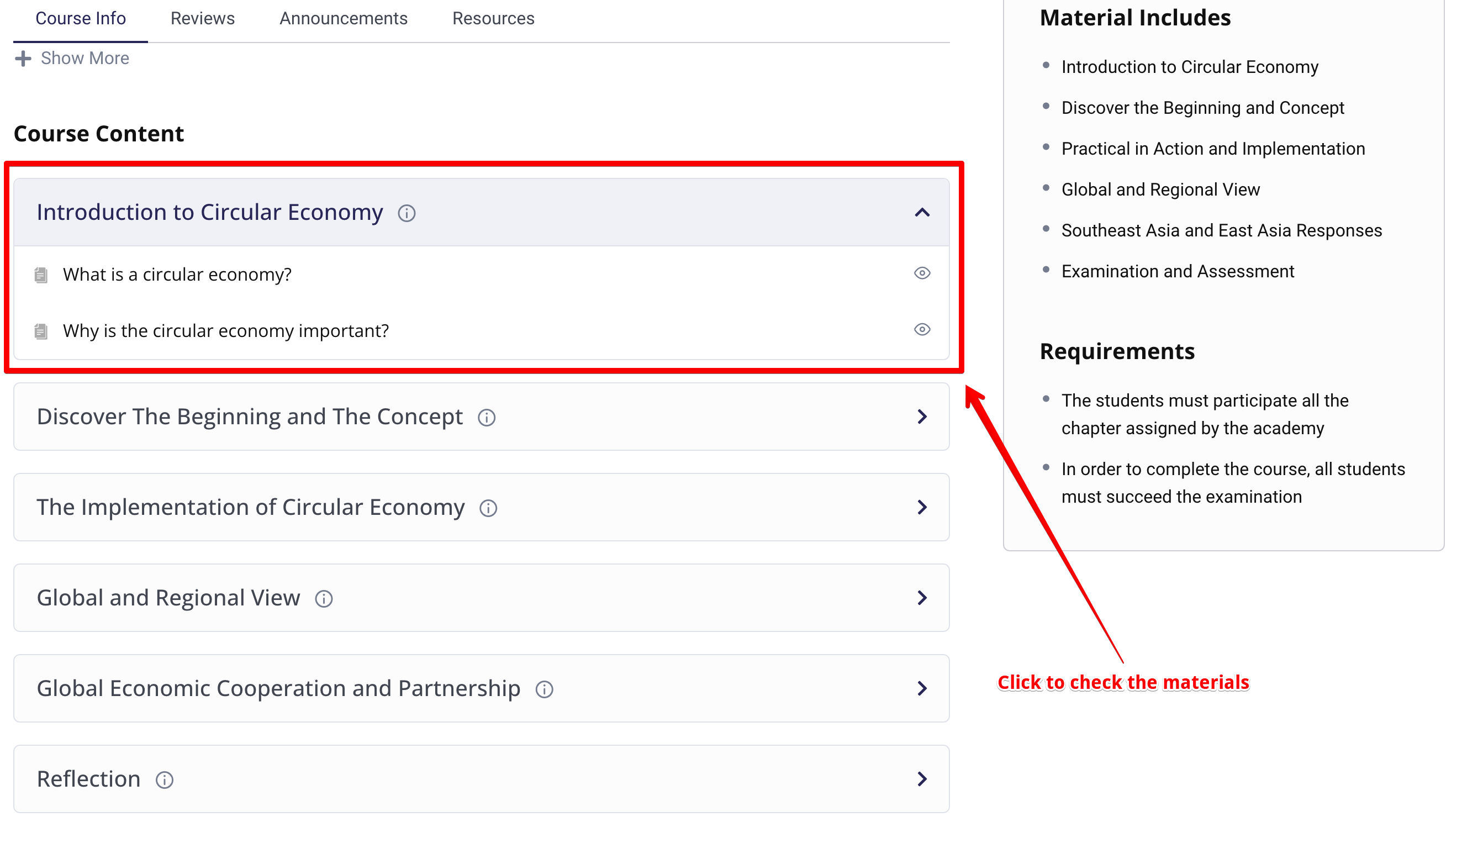Open the Resources tab
Image resolution: width=1478 pixels, height=843 pixels.
pyautogui.click(x=493, y=19)
